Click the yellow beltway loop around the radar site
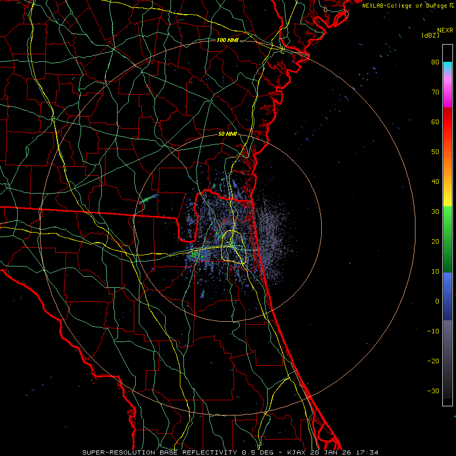The height and width of the screenshot is (456, 456). 234,247
